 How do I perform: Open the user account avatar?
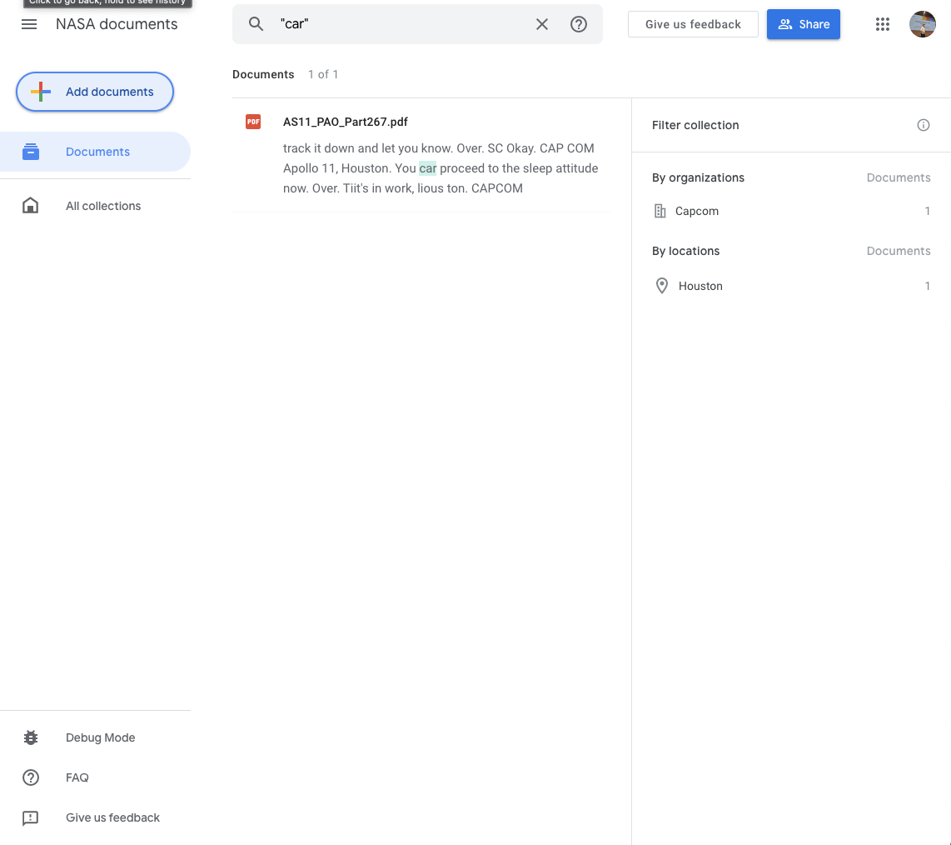pos(922,24)
